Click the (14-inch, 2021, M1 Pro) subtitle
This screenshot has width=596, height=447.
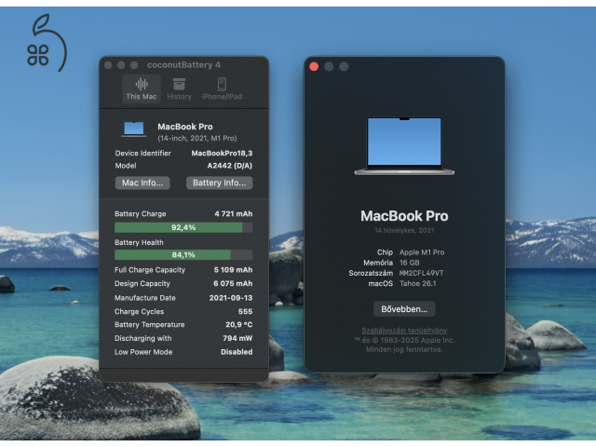(196, 138)
